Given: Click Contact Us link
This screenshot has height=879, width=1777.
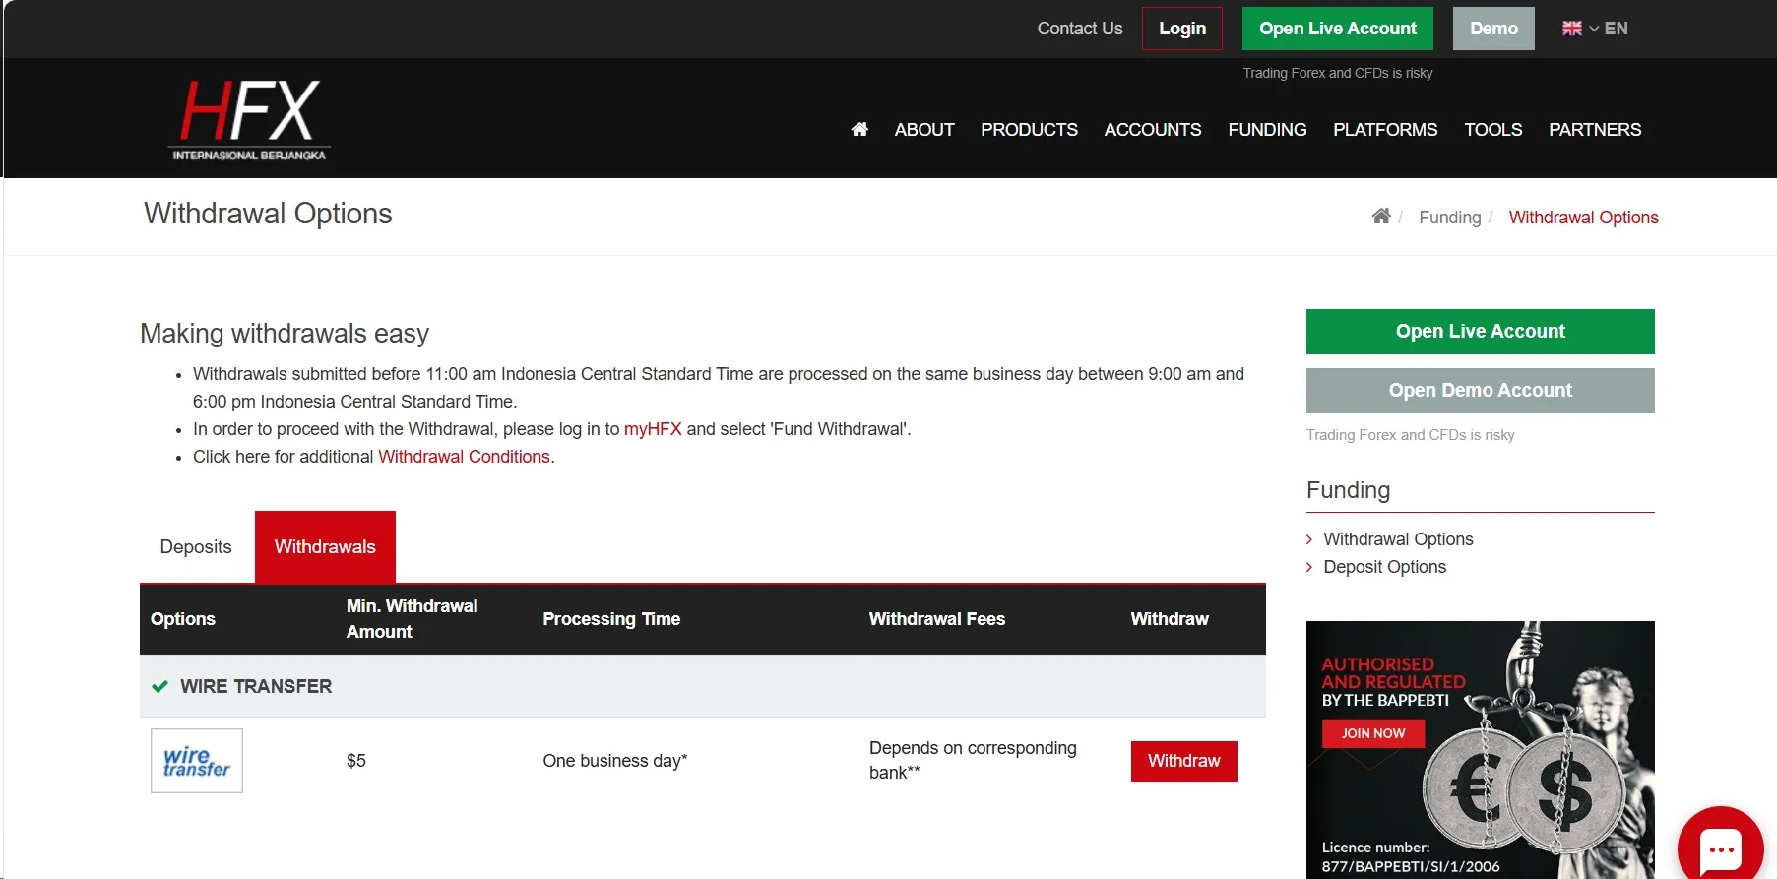Looking at the screenshot, I should 1080,29.
